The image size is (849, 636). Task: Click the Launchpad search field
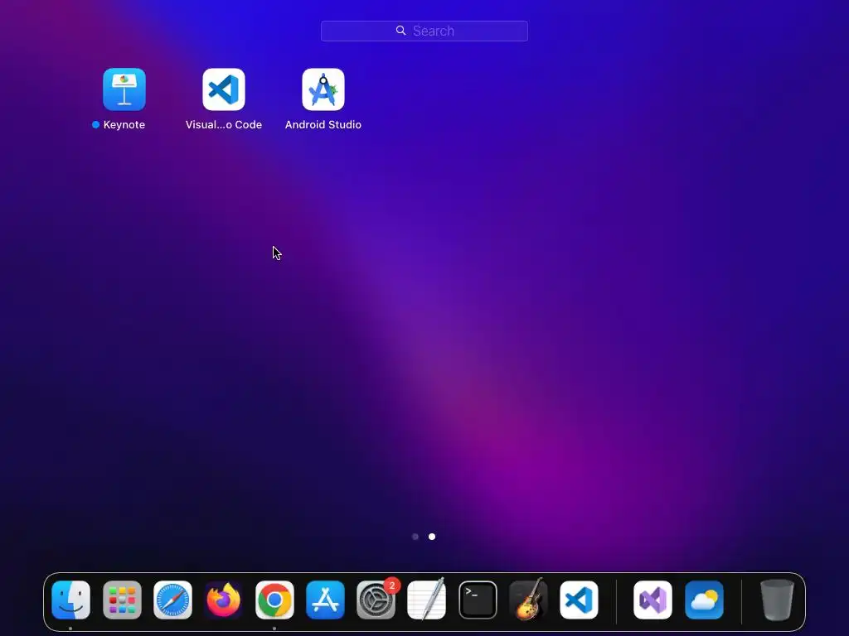(x=424, y=31)
